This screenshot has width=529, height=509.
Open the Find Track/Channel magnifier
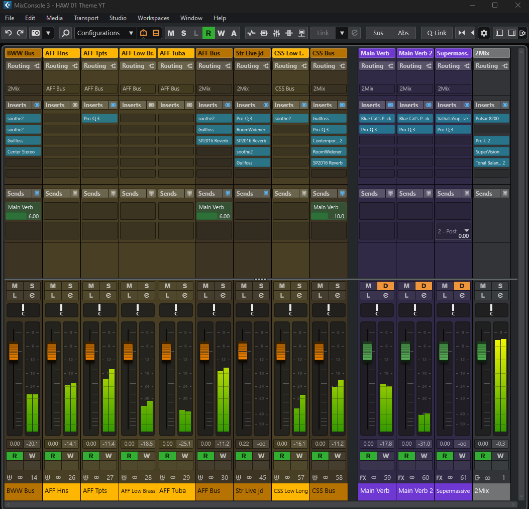(x=65, y=33)
